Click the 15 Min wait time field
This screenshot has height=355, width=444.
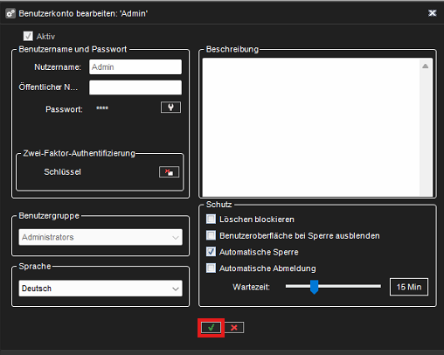point(409,287)
